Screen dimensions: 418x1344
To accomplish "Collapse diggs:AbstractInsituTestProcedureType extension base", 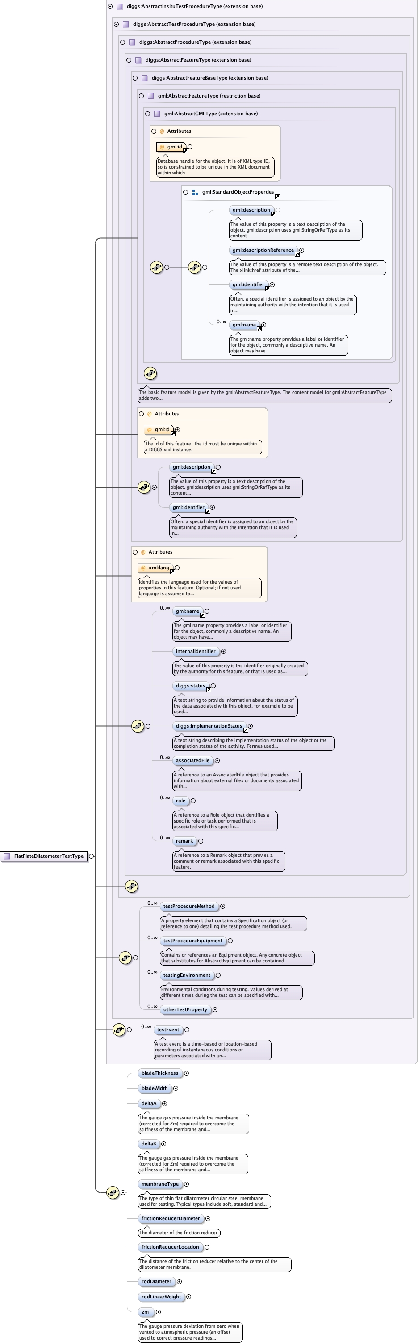I will [110, 7].
